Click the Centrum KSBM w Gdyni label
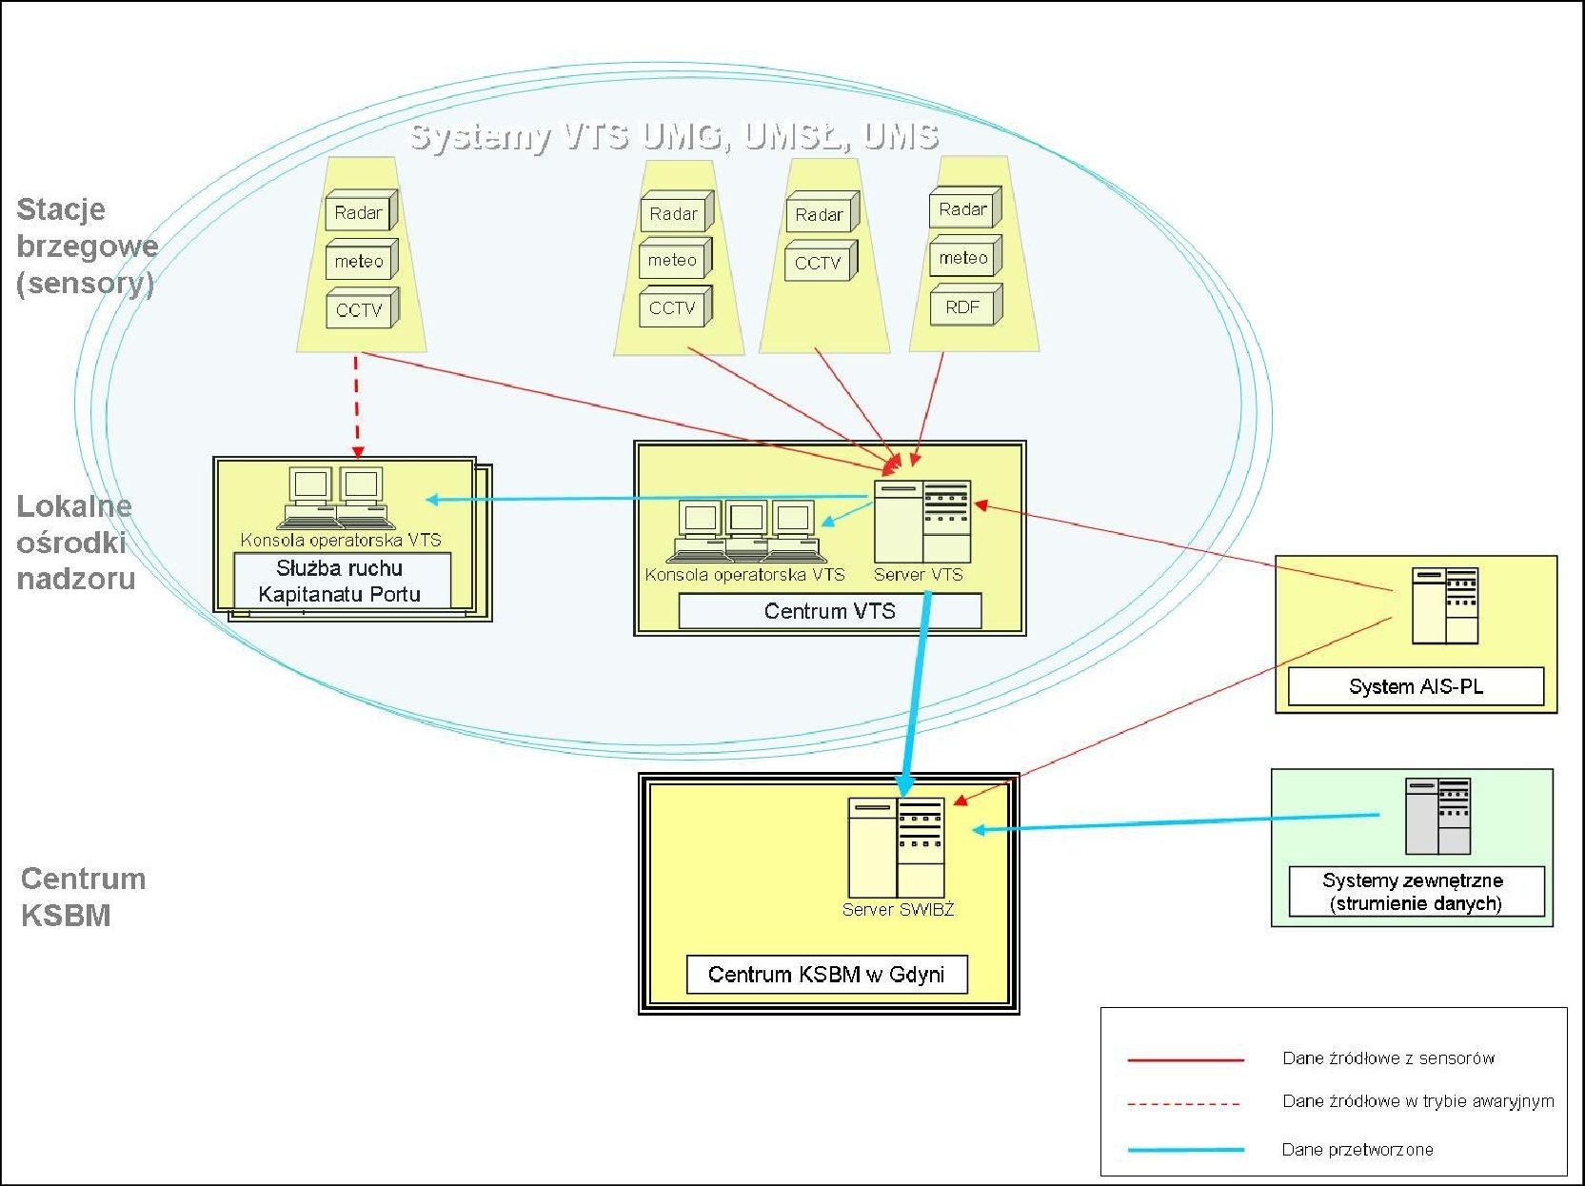The image size is (1585, 1186). (x=826, y=974)
